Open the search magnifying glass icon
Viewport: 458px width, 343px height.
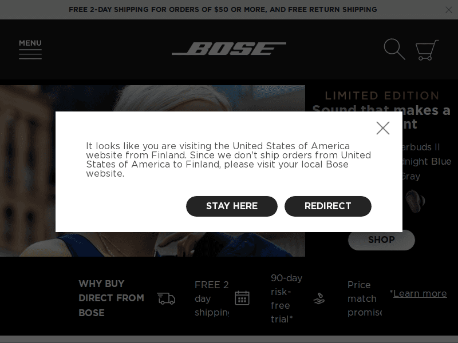pos(394,49)
